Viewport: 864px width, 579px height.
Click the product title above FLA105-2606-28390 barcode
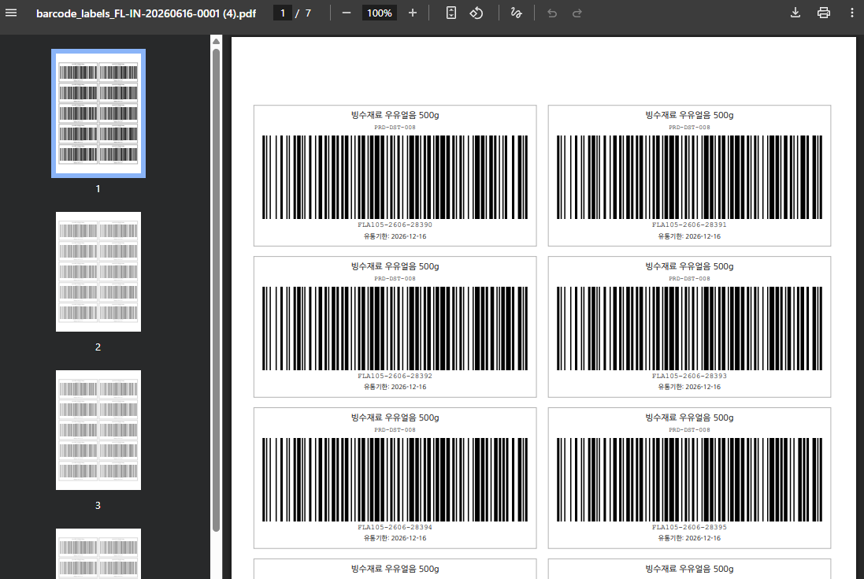(x=395, y=115)
